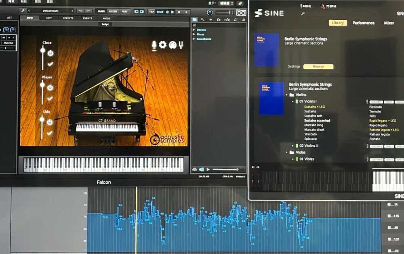Image resolution: width=404 pixels, height=254 pixels.
Task: Click the MIDI connector icon above the piano
Action: click(173, 45)
